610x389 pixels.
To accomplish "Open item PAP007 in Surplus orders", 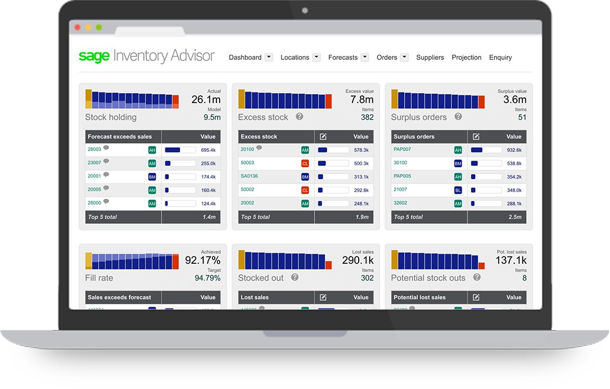I will click(x=402, y=149).
